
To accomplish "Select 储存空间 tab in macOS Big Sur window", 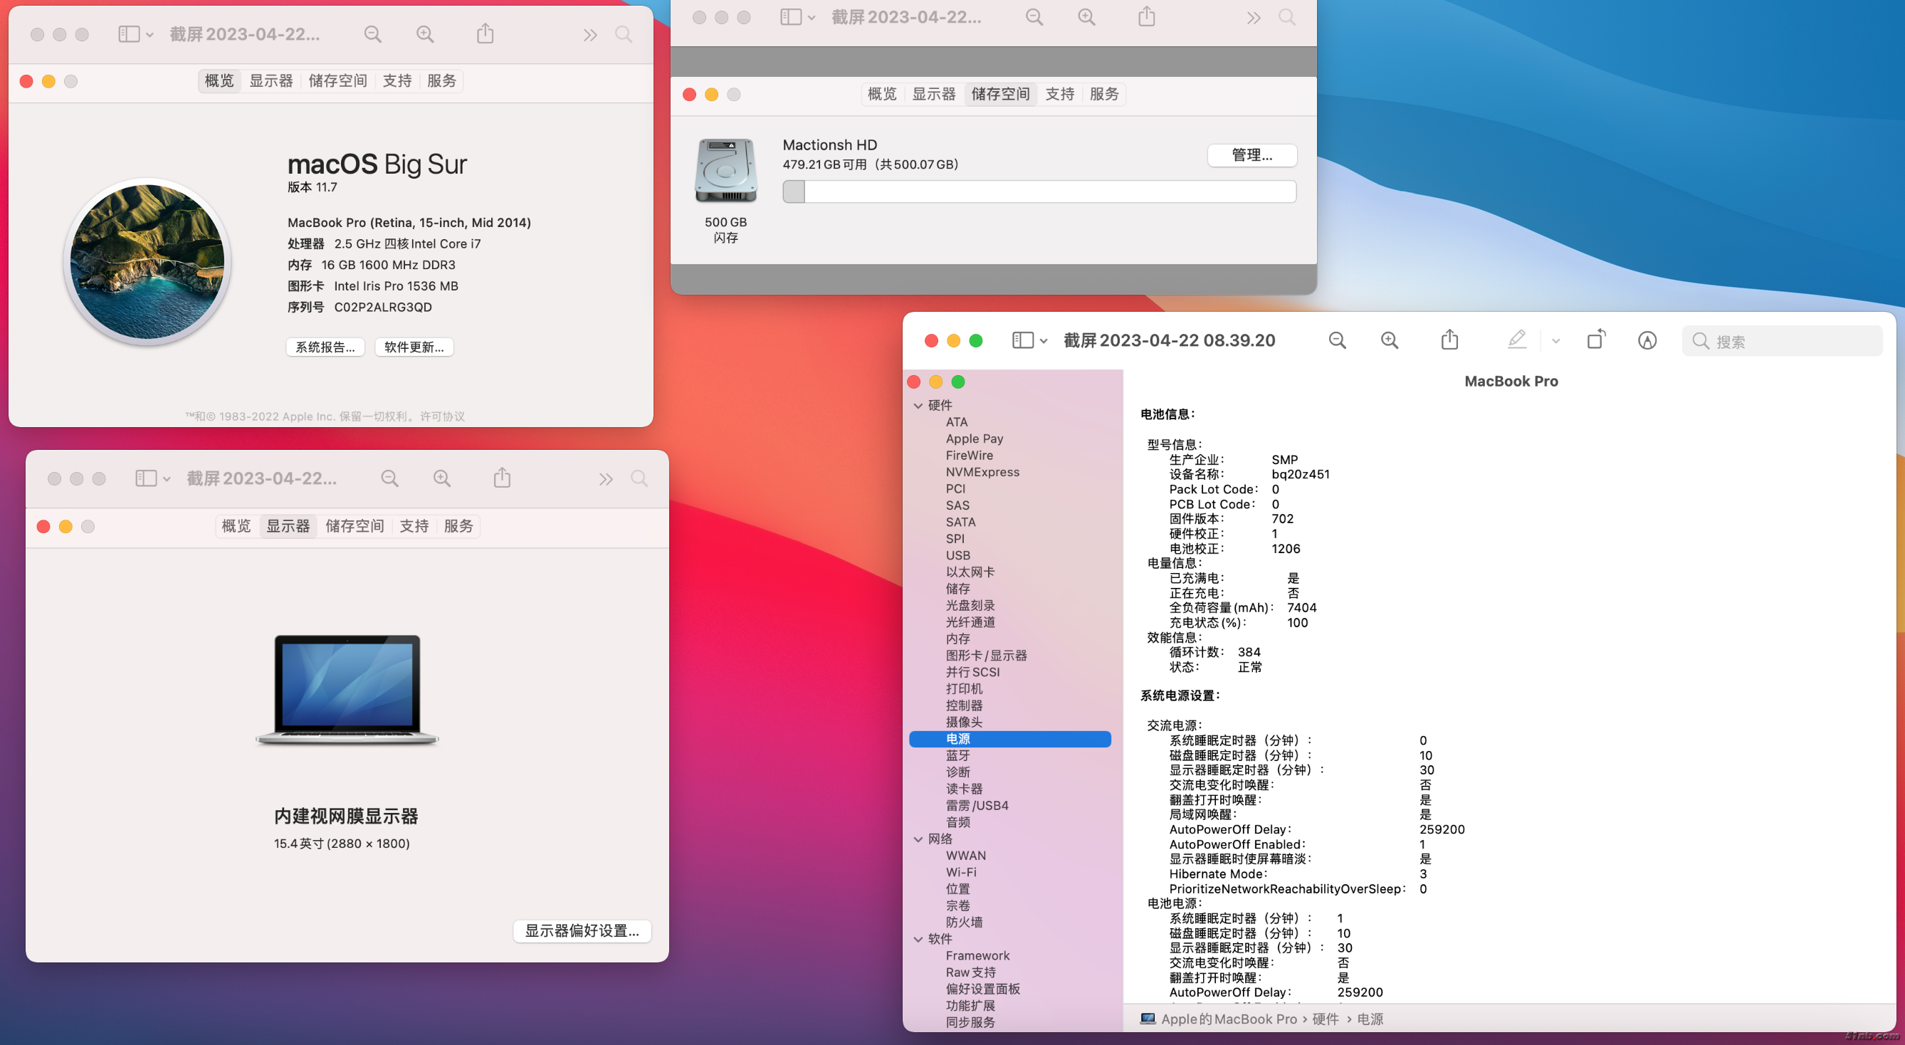I will click(338, 80).
